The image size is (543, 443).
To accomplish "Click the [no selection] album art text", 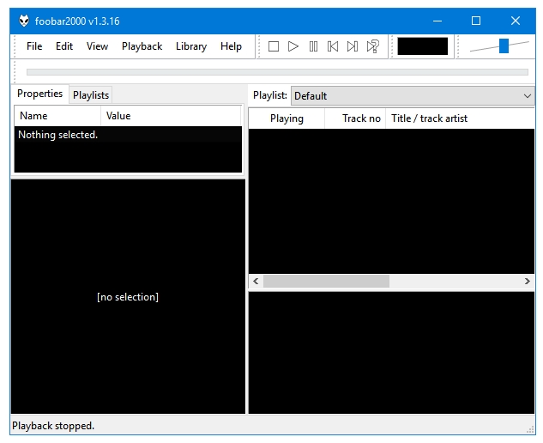I will [128, 297].
